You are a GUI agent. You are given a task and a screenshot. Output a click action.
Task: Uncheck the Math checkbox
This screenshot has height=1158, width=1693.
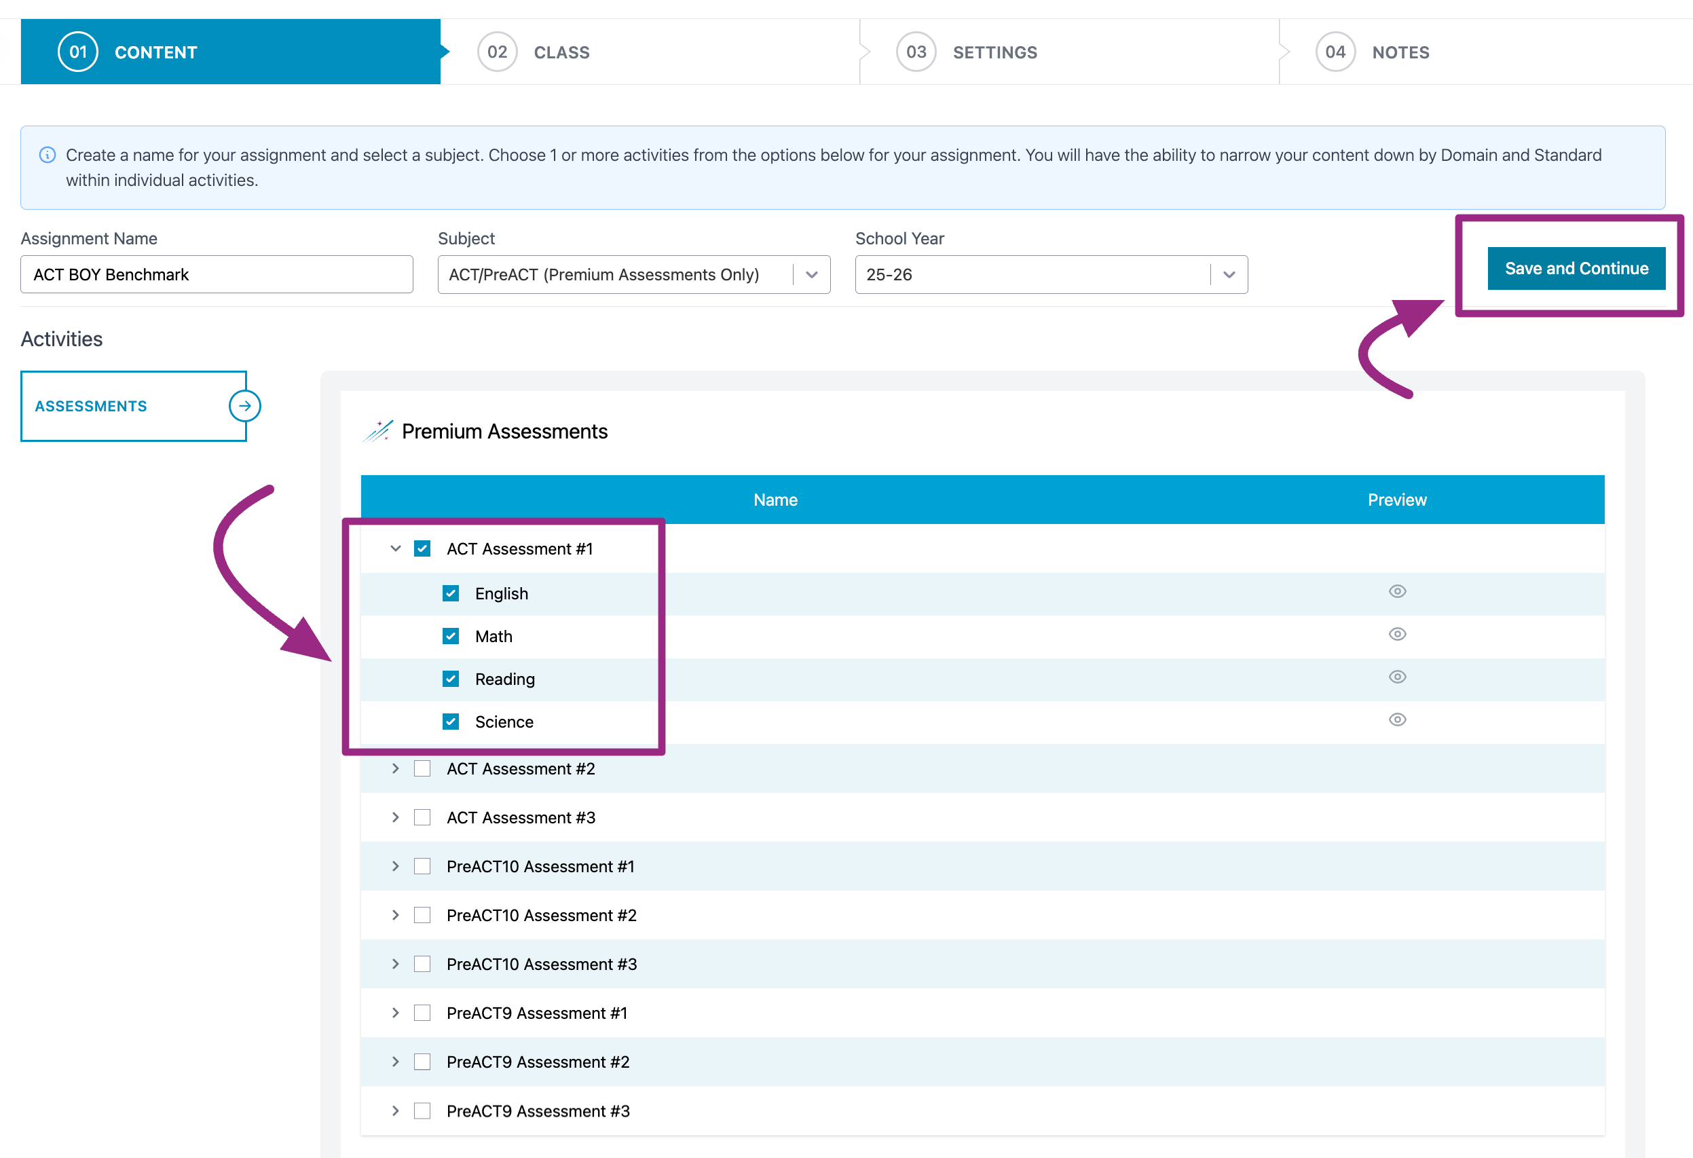point(451,637)
